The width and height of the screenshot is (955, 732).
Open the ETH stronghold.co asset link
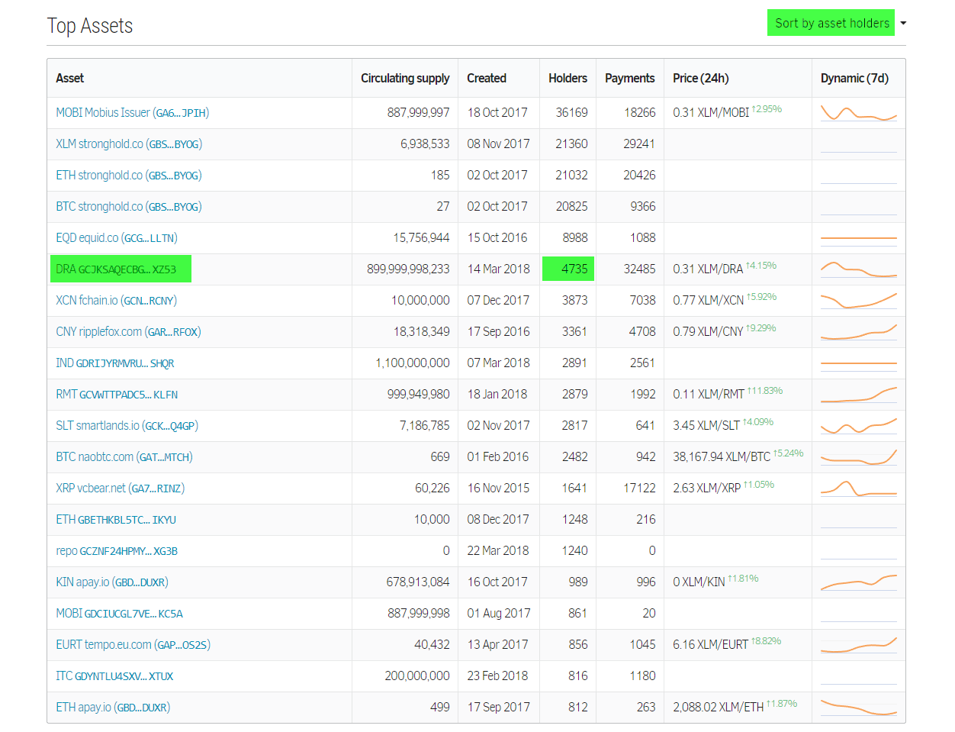coord(128,176)
